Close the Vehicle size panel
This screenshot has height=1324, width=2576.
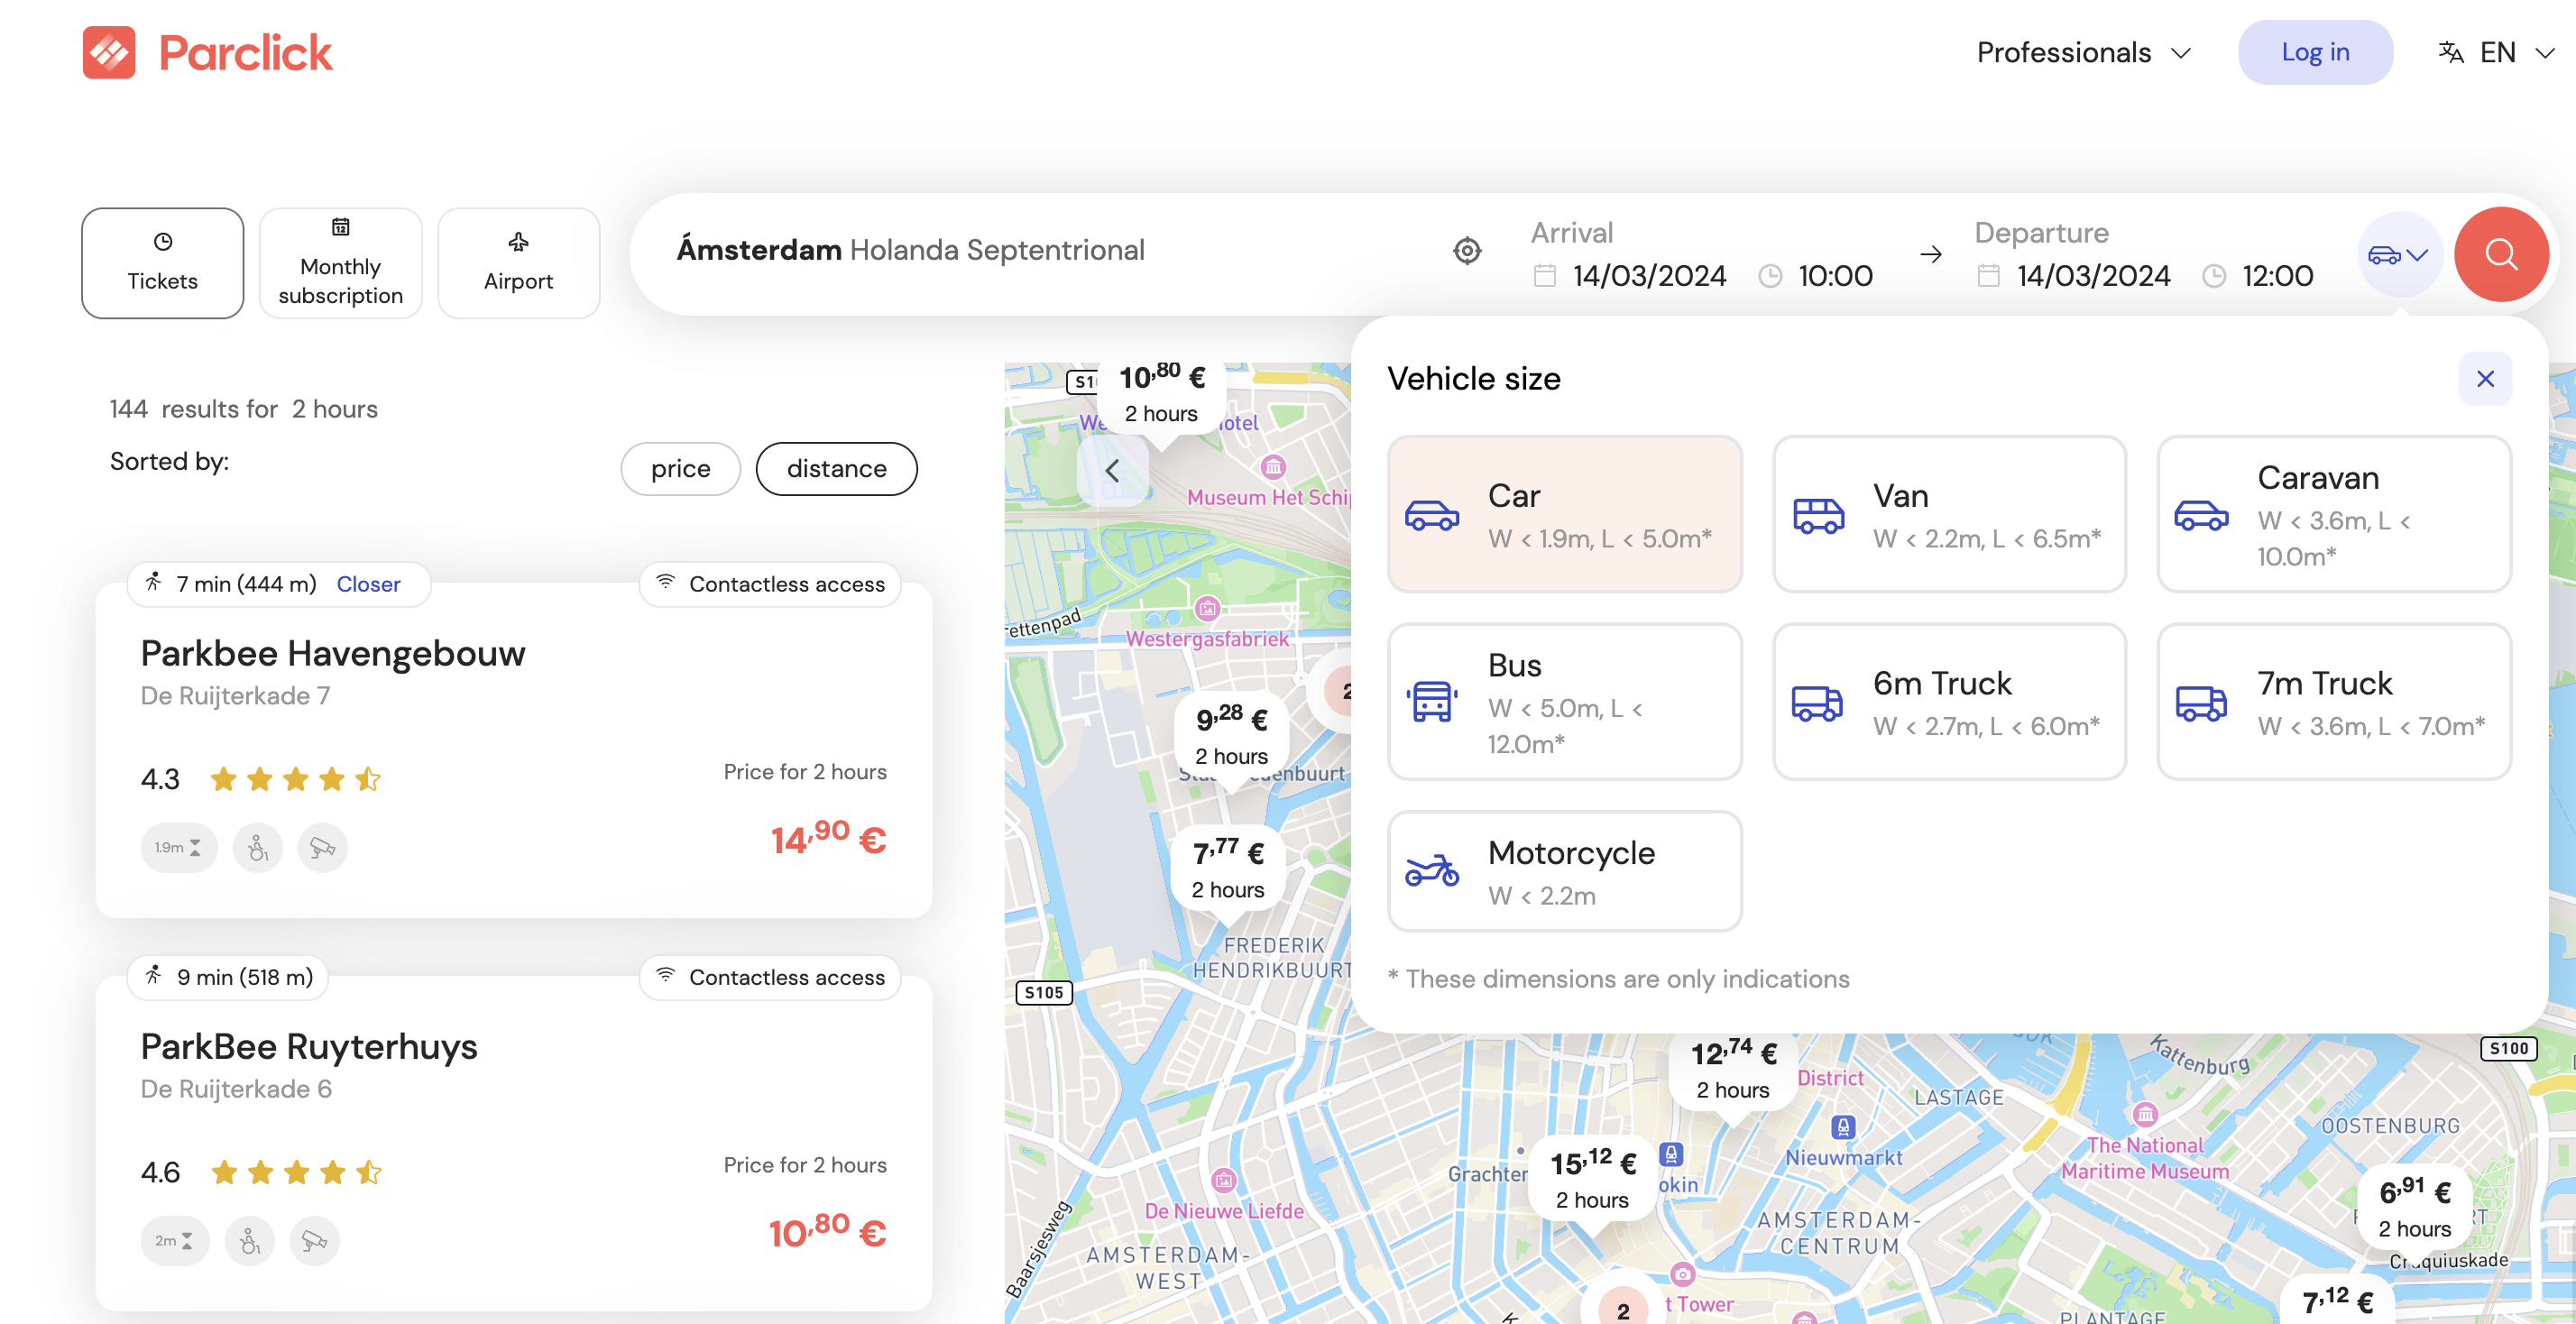click(x=2484, y=379)
